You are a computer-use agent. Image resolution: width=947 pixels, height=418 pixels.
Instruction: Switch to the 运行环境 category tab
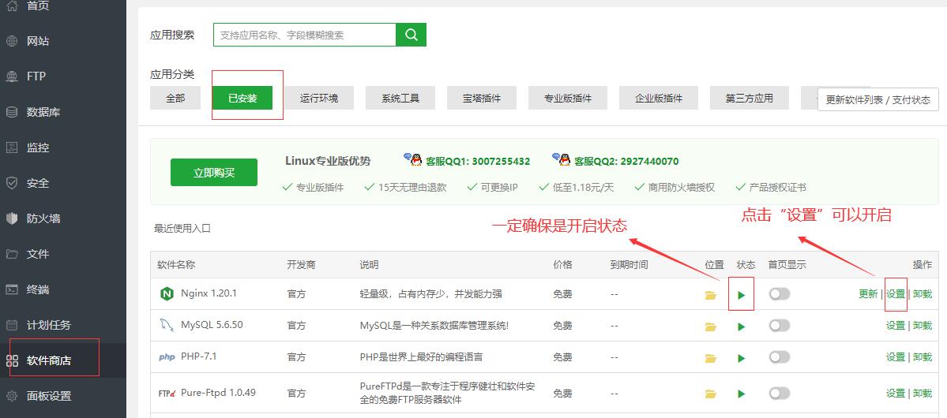coord(319,99)
